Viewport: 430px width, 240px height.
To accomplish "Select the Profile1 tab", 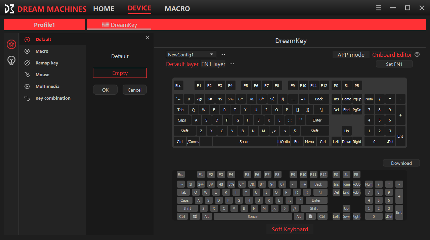I will [x=44, y=25].
